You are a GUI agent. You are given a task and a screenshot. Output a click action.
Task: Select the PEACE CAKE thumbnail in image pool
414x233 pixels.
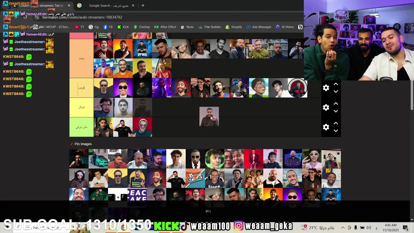(x=137, y=195)
